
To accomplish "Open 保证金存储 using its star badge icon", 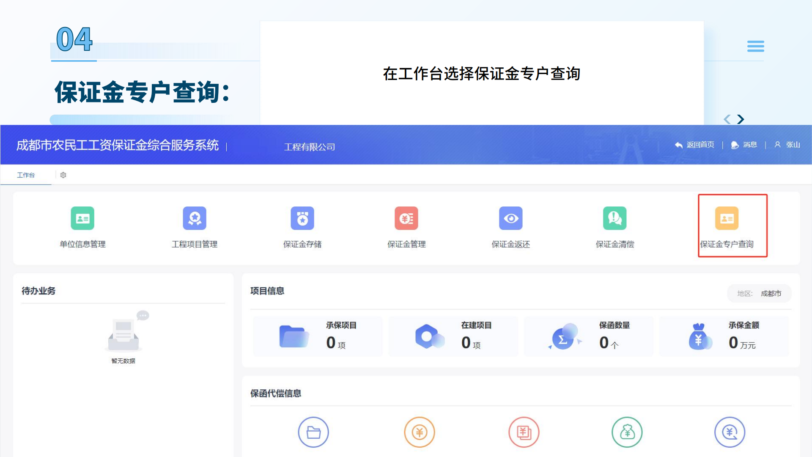I will pos(302,218).
